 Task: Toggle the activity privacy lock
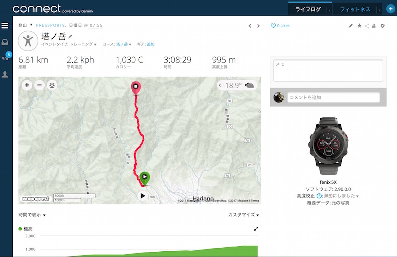(x=374, y=26)
